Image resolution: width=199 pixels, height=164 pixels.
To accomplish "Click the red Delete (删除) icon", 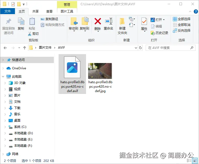I will [98, 21].
